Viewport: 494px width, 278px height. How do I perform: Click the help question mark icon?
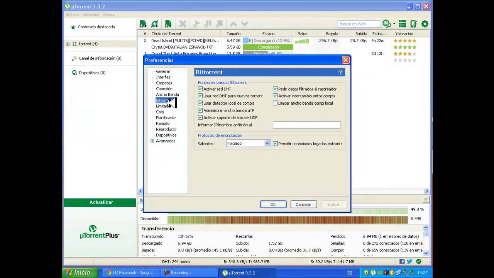tap(340, 72)
